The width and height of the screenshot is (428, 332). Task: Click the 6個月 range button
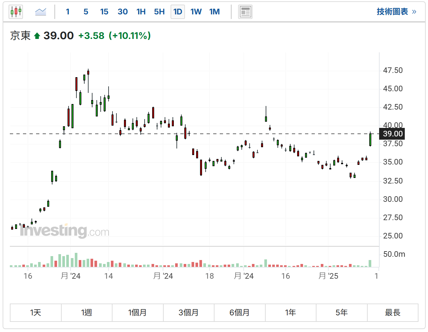[x=239, y=313]
